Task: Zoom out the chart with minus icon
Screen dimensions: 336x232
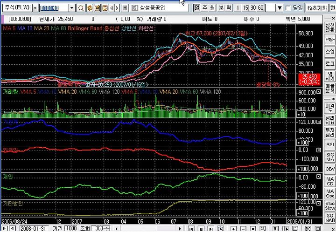Action: (243, 229)
